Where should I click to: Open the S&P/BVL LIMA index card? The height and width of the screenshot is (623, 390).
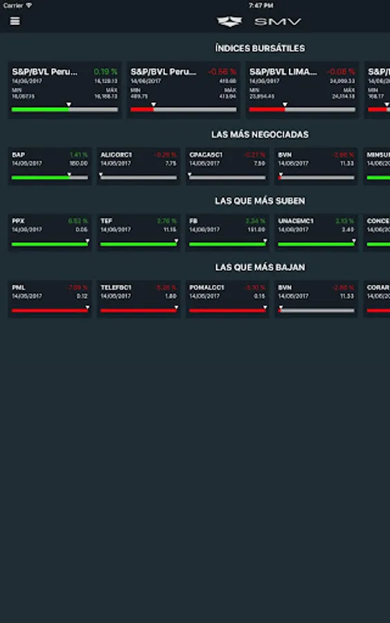tap(302, 90)
